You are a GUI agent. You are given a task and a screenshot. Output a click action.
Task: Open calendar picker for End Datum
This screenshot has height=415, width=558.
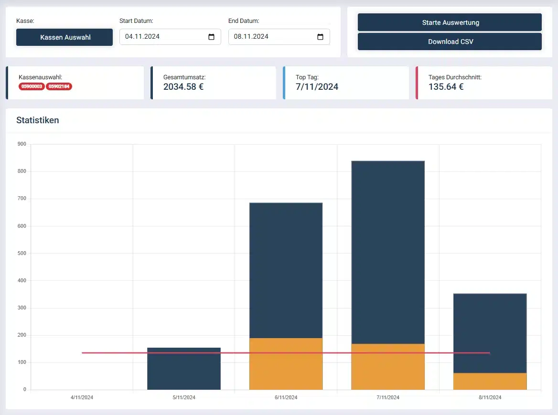pos(320,37)
